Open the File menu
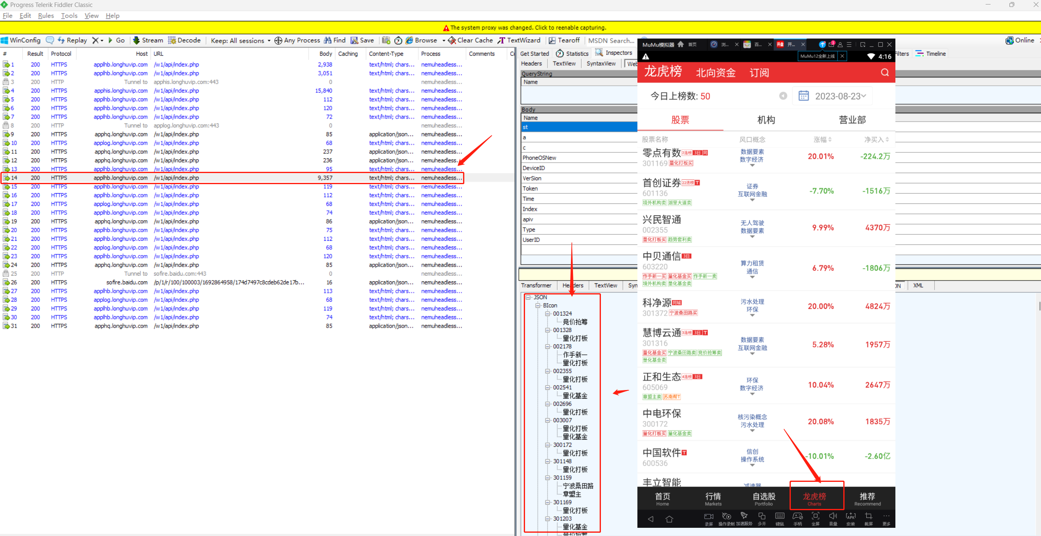The height and width of the screenshot is (536, 1041). (x=7, y=16)
